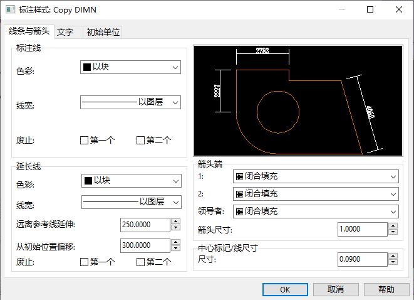The width and height of the screenshot is (414, 300).
Task: Maximize the 标注样式 dialog window
Action: point(370,10)
